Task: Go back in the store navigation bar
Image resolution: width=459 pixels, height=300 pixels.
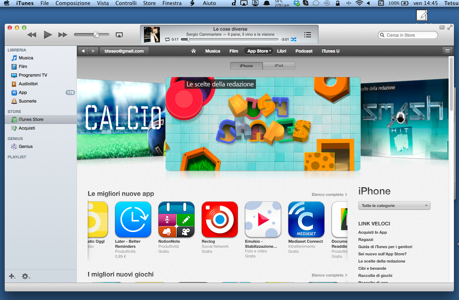Action: tap(83, 51)
